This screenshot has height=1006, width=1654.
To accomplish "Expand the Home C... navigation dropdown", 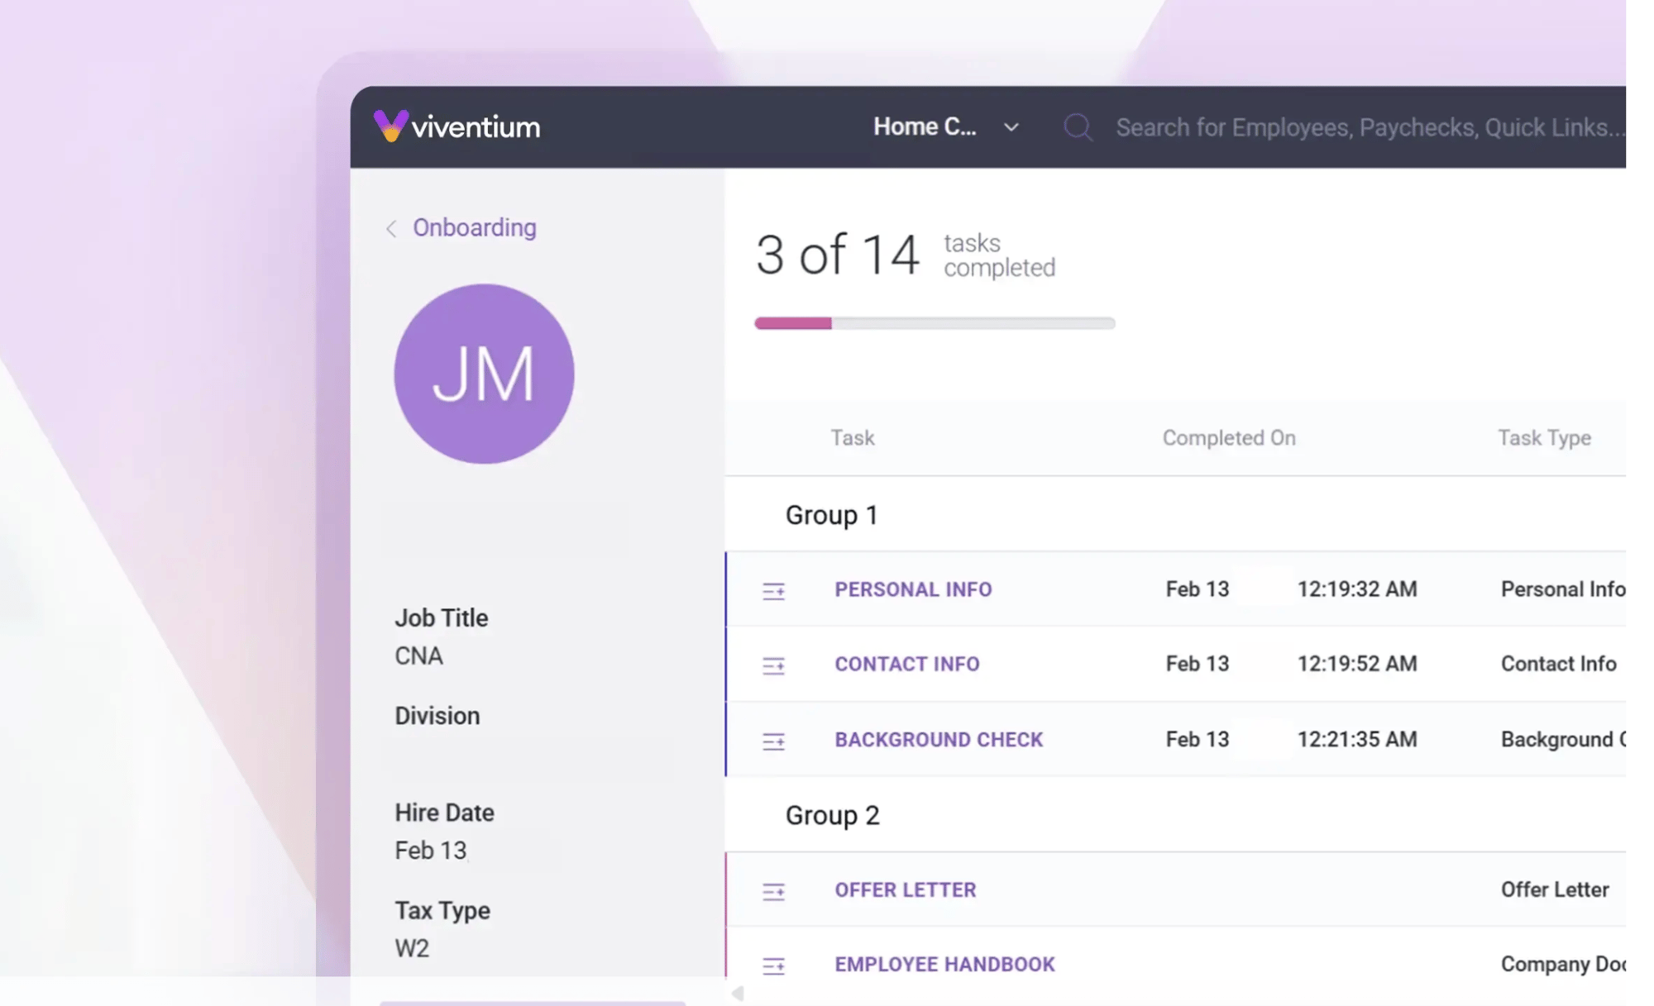I will 1011,128.
